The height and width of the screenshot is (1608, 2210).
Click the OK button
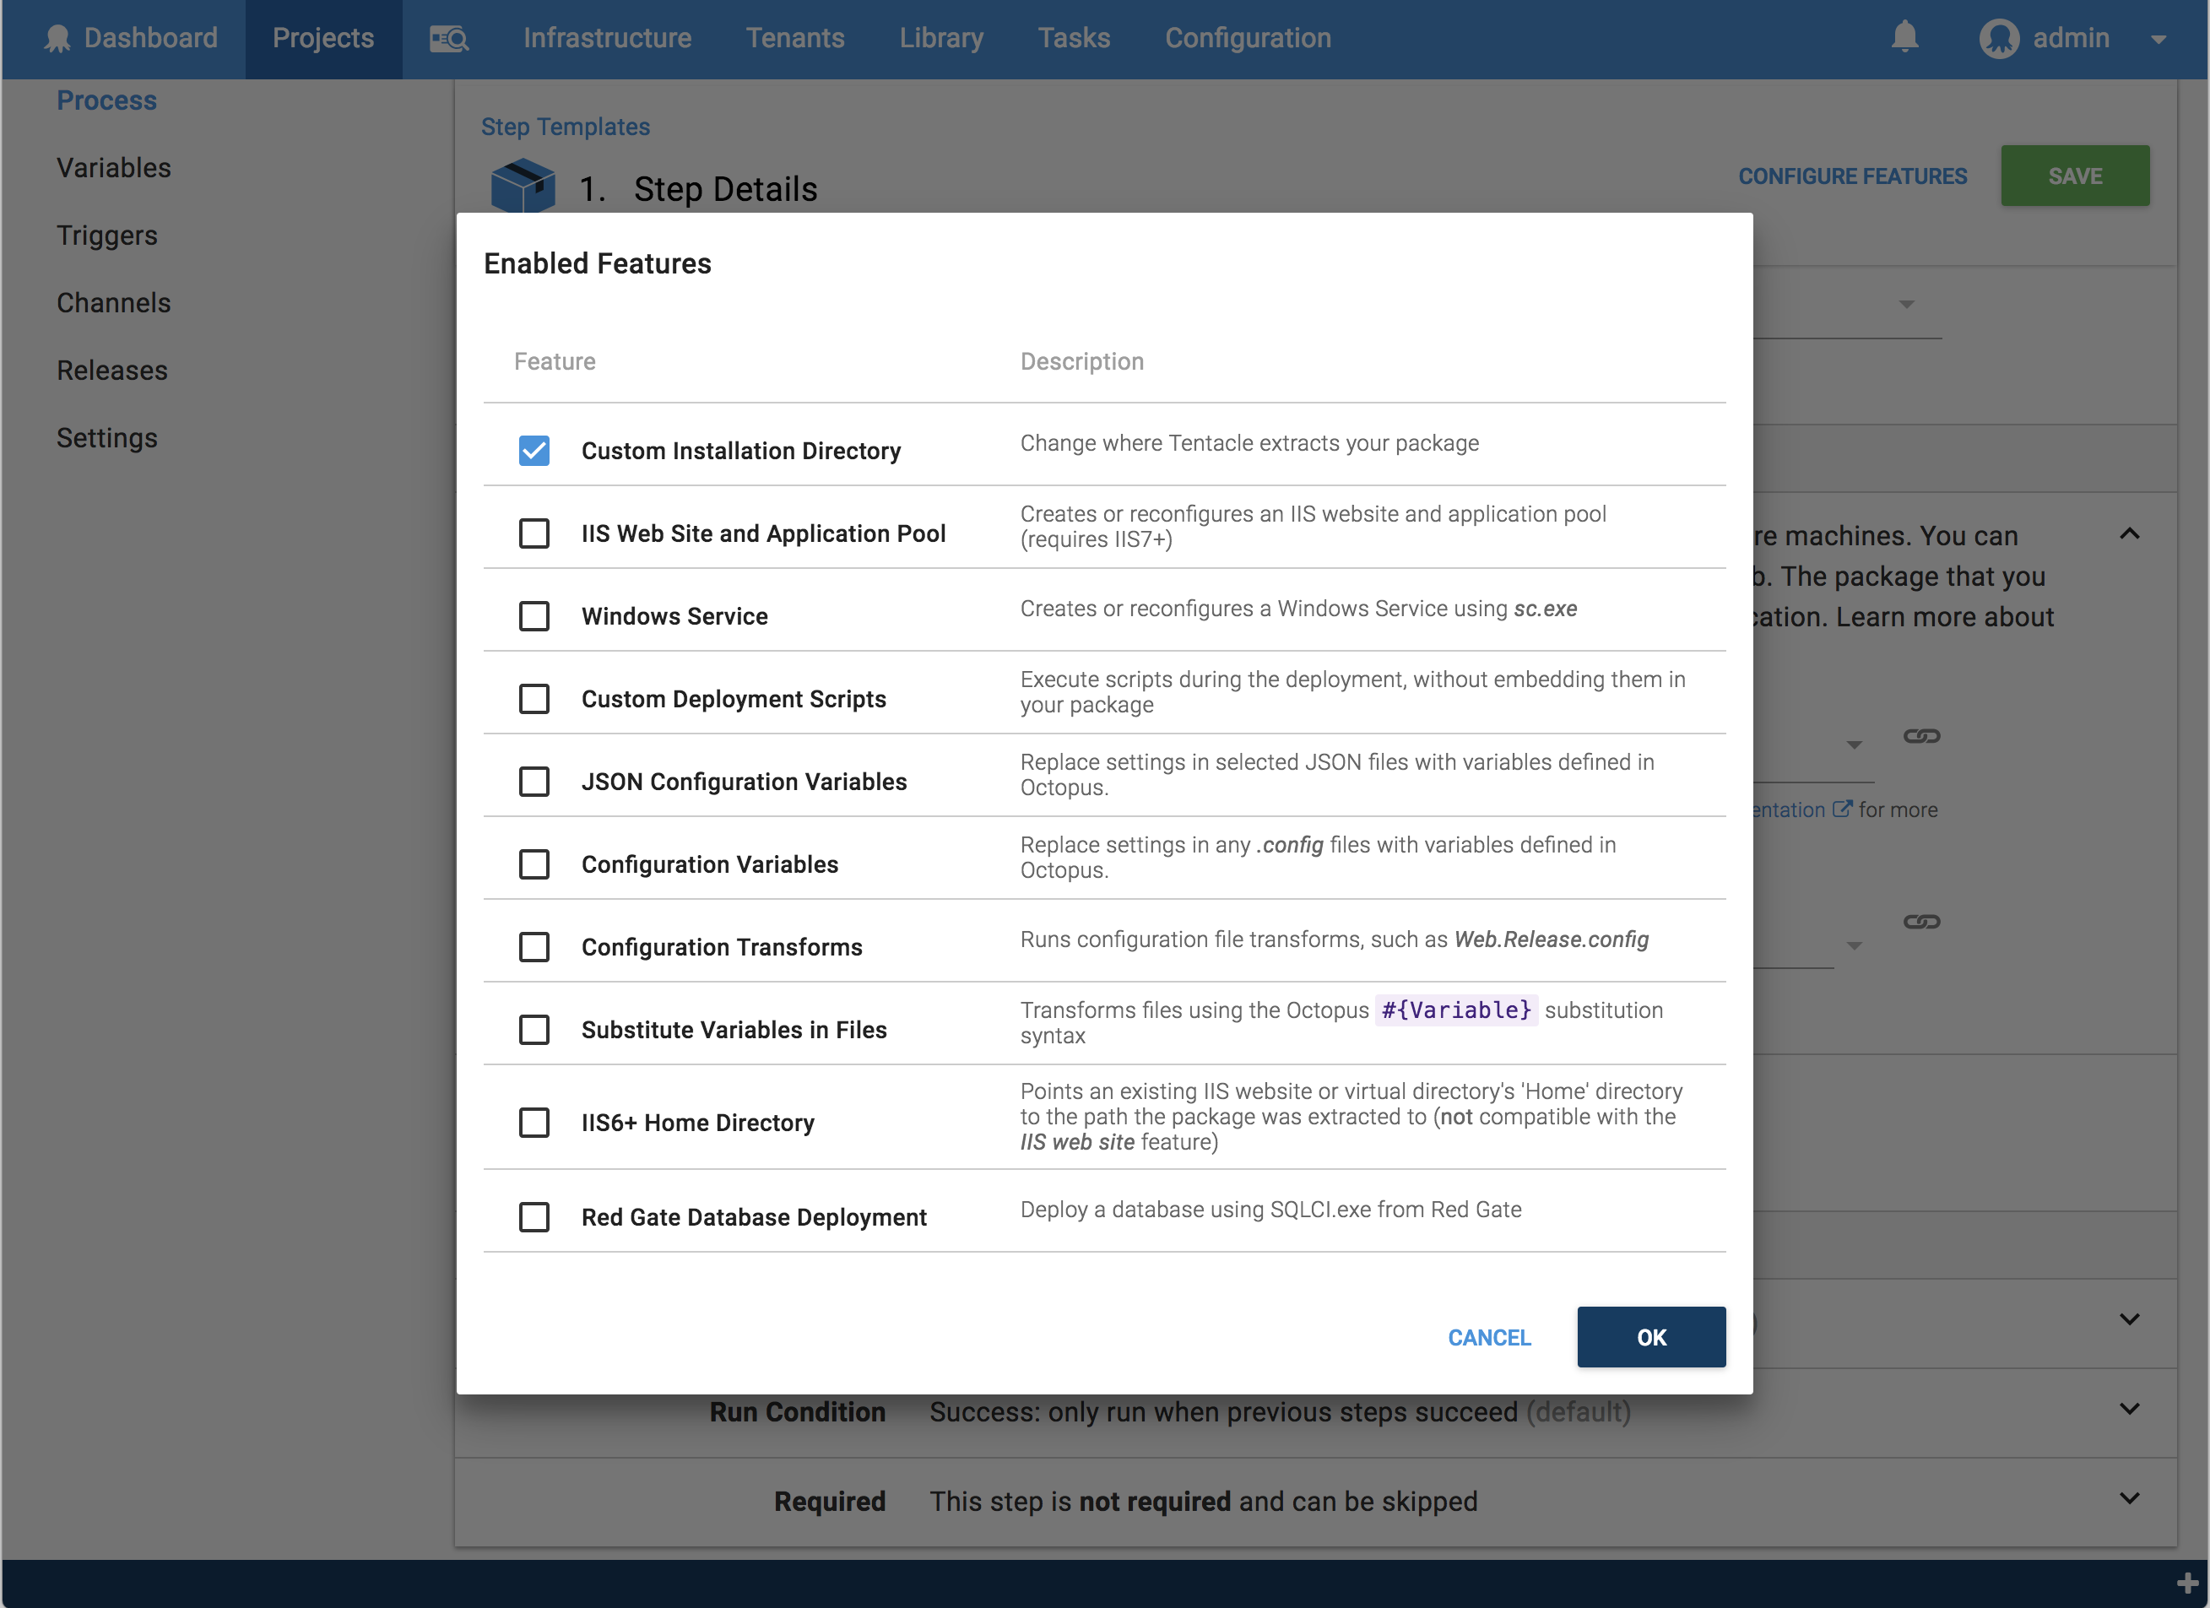click(x=1650, y=1337)
